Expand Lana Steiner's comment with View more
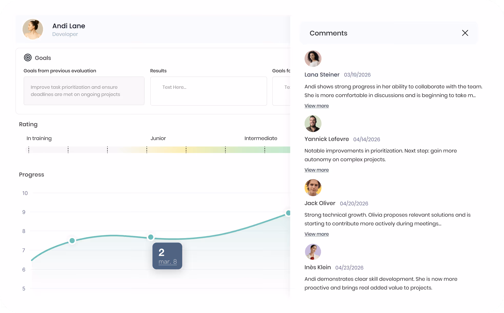Image resolution: width=504 pixels, height=313 pixels. (317, 106)
